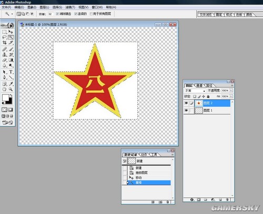Click the white foreground color swatch

pyautogui.click(x=5, y=98)
